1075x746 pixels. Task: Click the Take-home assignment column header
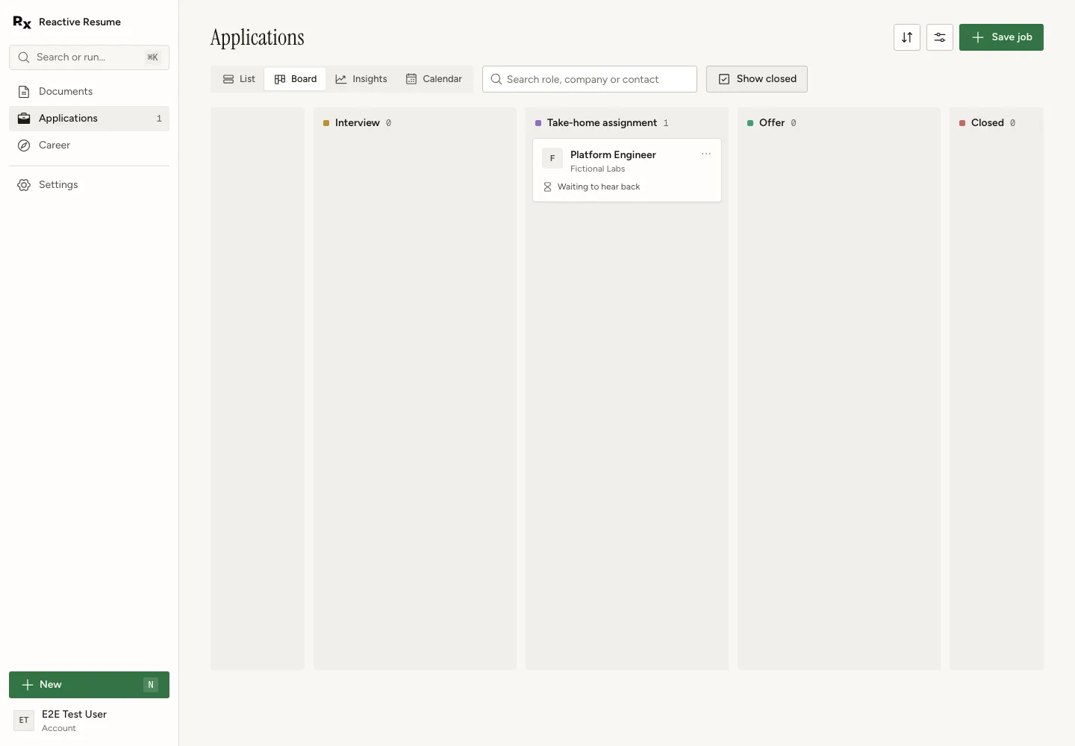602,123
